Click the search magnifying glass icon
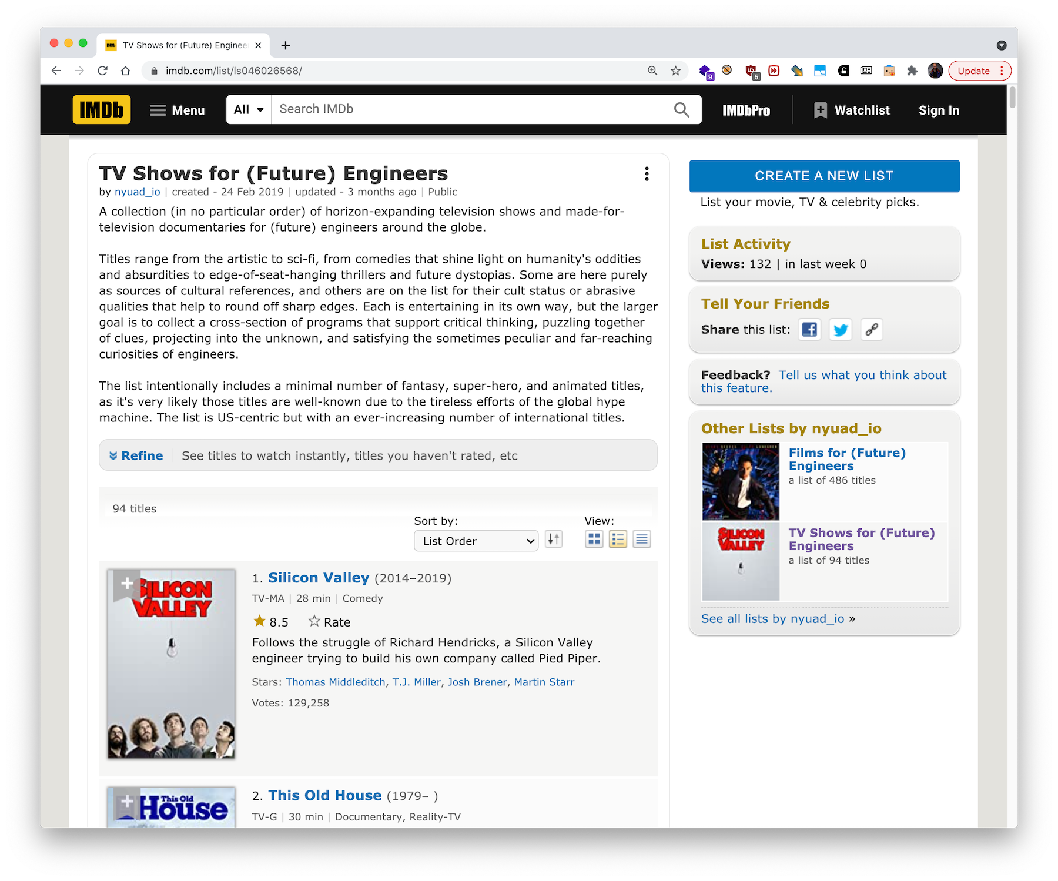 (x=681, y=110)
